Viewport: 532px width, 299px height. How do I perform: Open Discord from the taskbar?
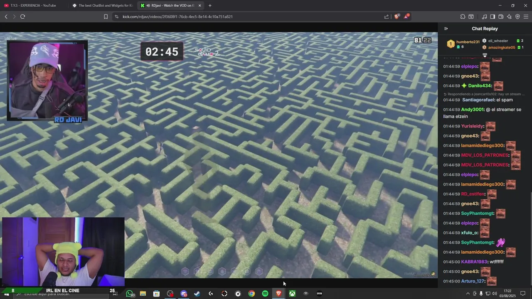[x=184, y=294]
